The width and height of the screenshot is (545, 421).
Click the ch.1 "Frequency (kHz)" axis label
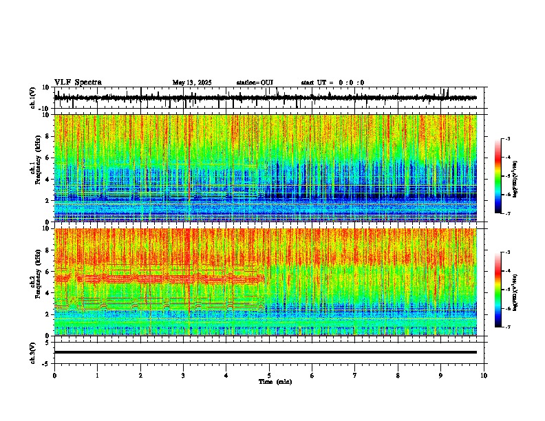[x=38, y=160]
